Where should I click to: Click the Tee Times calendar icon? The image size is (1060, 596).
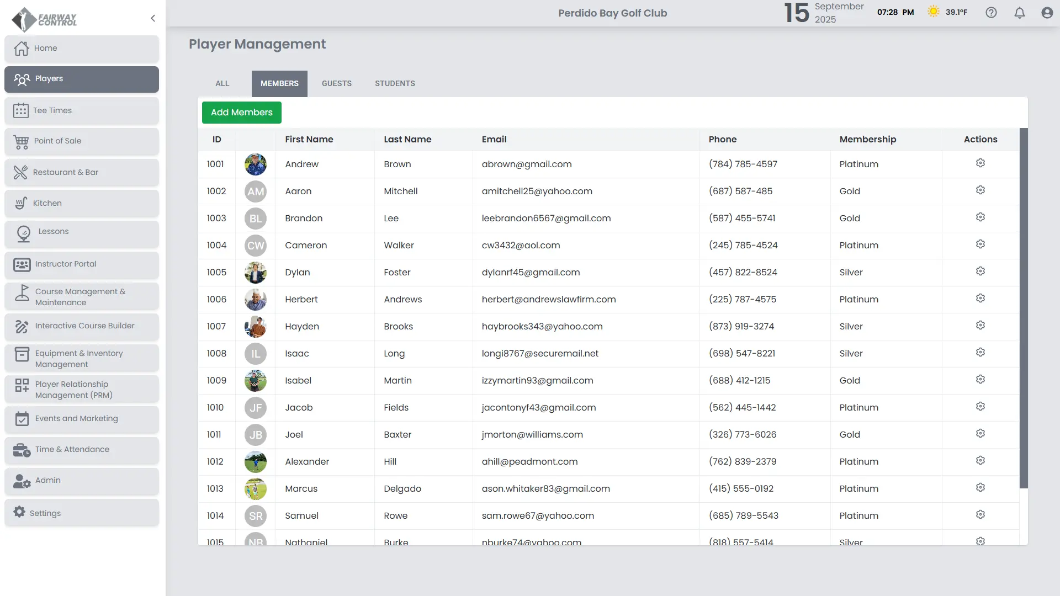click(x=21, y=110)
